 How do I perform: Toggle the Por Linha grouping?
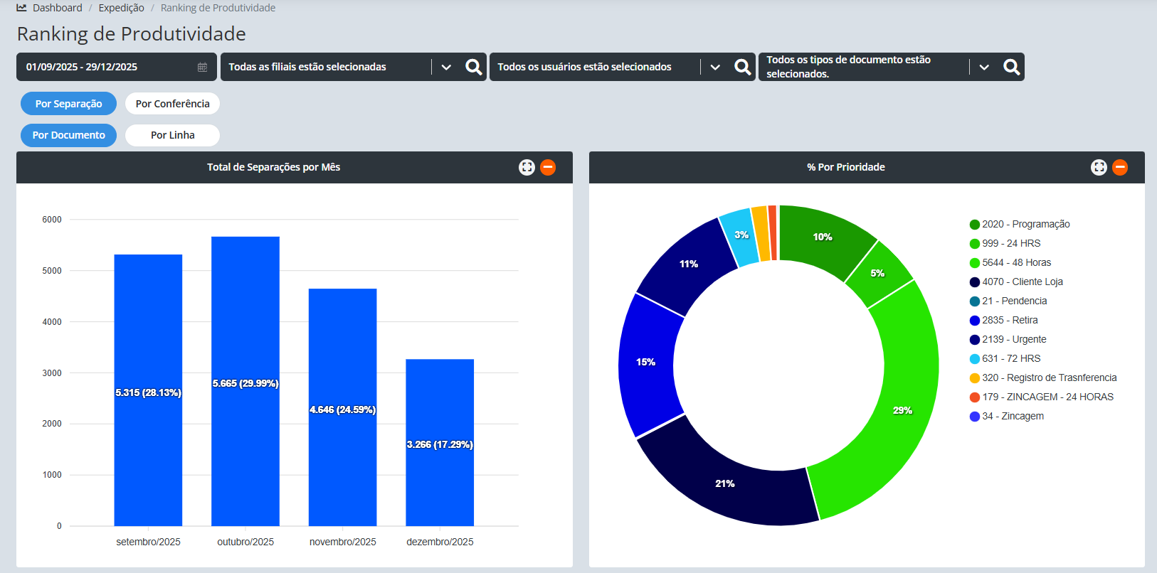tap(172, 135)
